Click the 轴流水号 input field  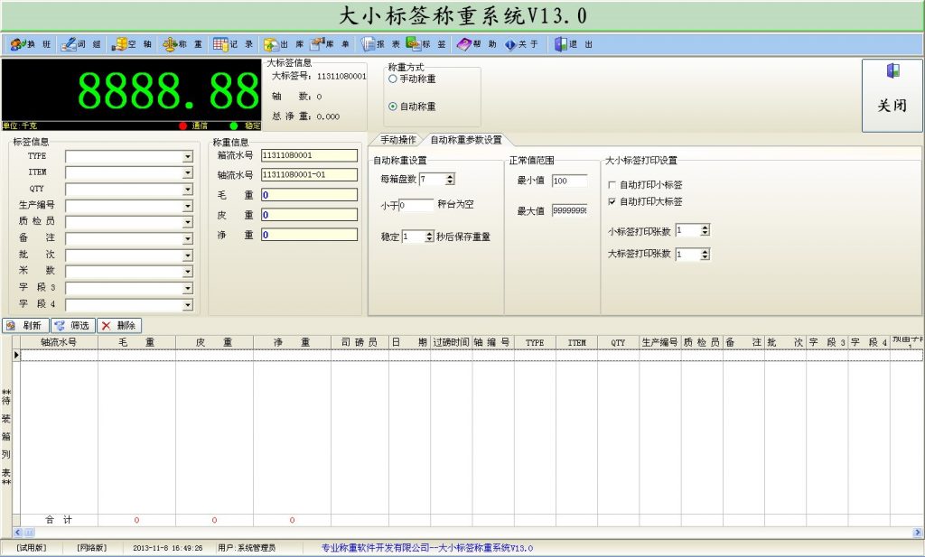pyautogui.click(x=309, y=174)
